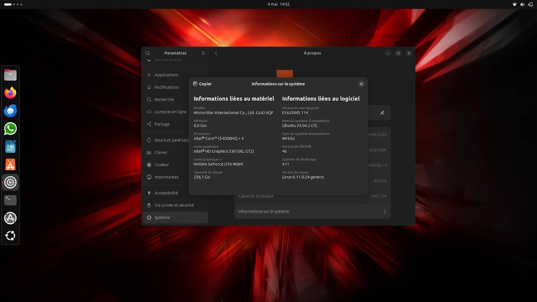This screenshot has width=537, height=302.
Task: Open Software Updater from the dock
Action: point(10,218)
